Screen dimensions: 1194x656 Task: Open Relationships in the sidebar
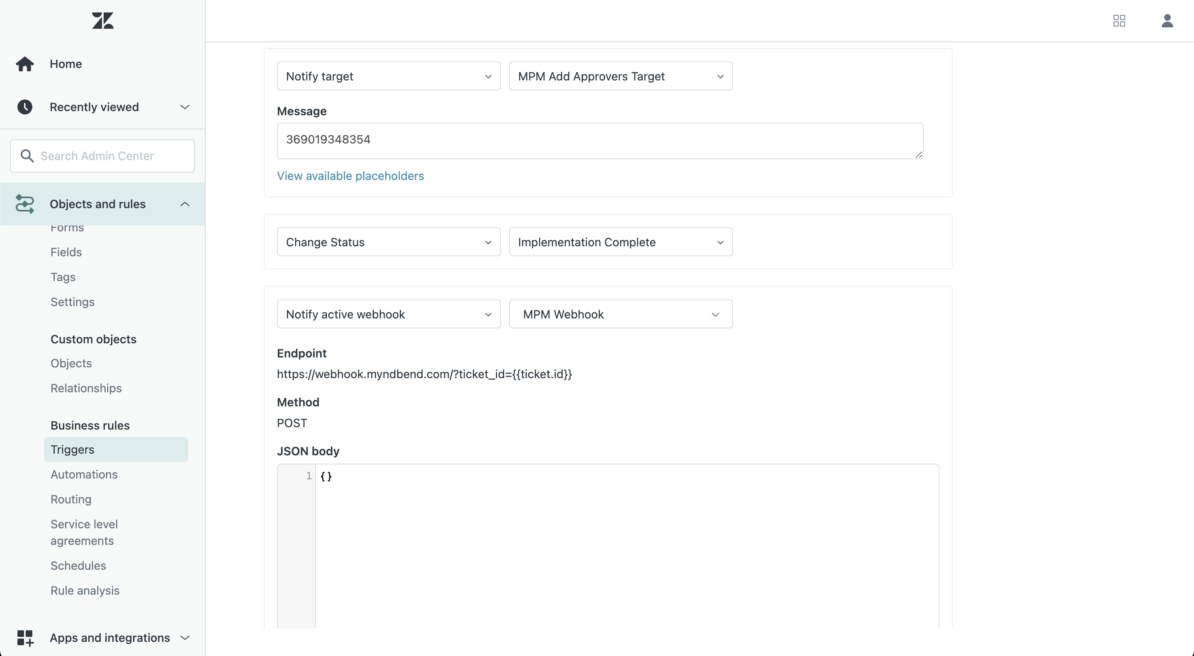point(86,389)
